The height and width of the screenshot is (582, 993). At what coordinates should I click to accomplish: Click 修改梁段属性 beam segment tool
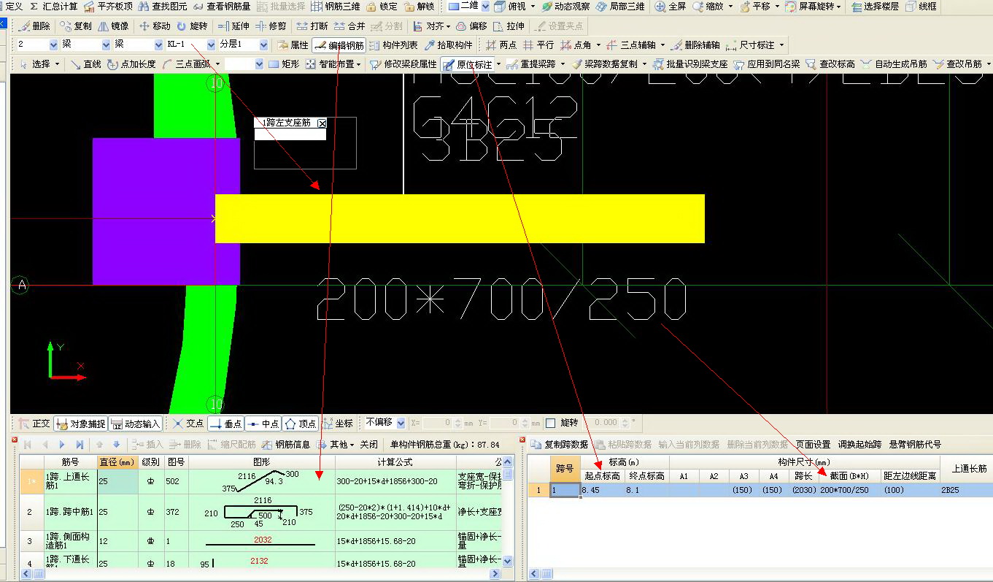403,64
